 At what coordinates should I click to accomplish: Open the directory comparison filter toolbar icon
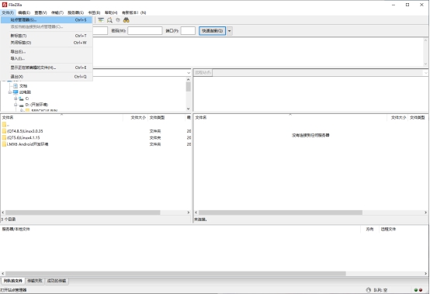[x=101, y=20]
